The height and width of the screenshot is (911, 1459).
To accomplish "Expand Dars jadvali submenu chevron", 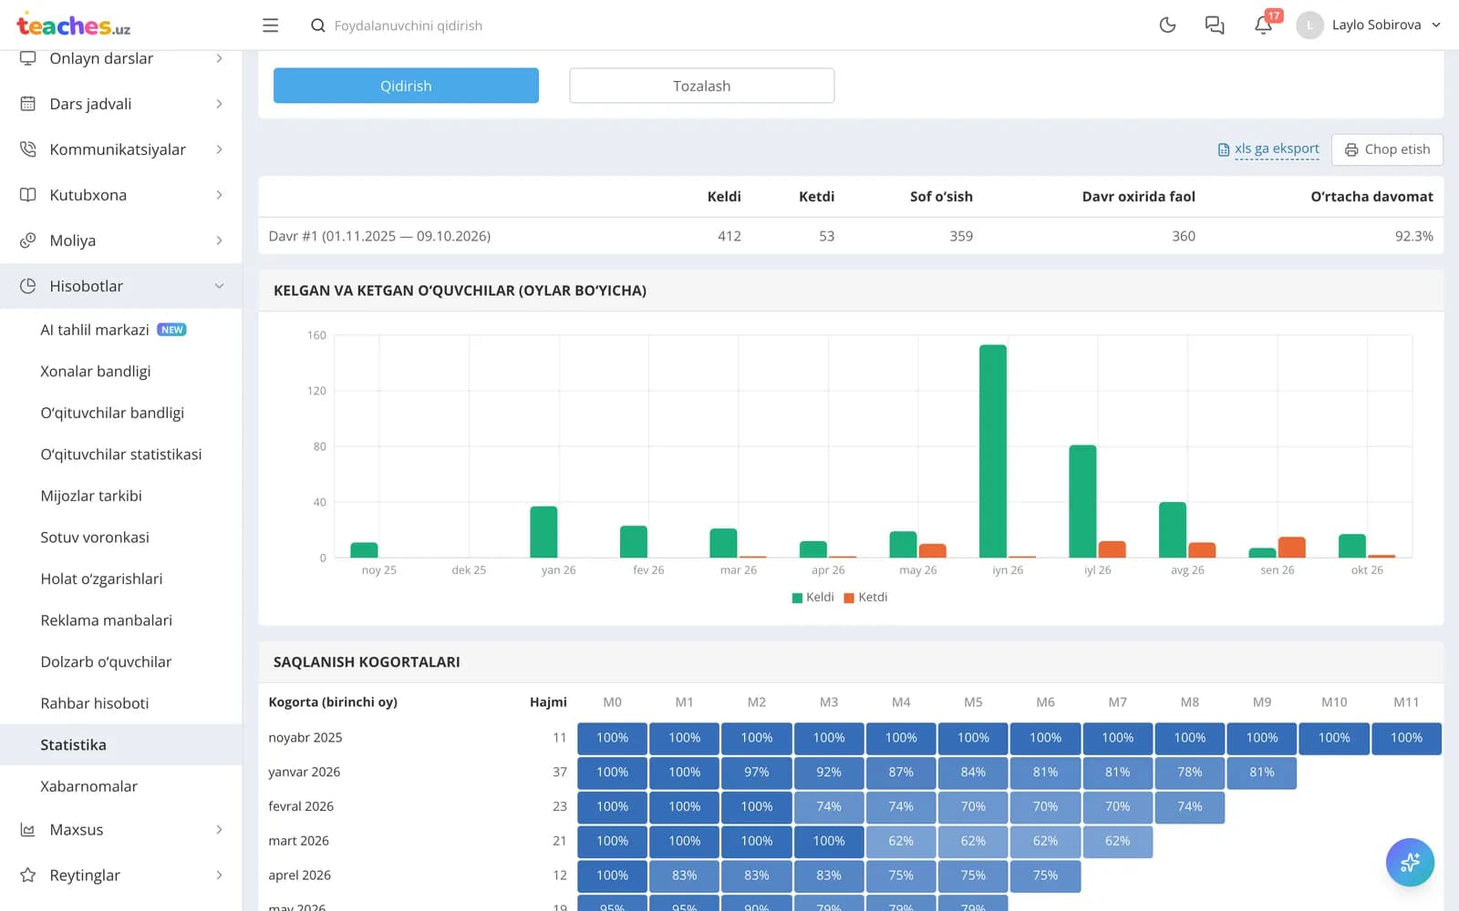I will 219,104.
